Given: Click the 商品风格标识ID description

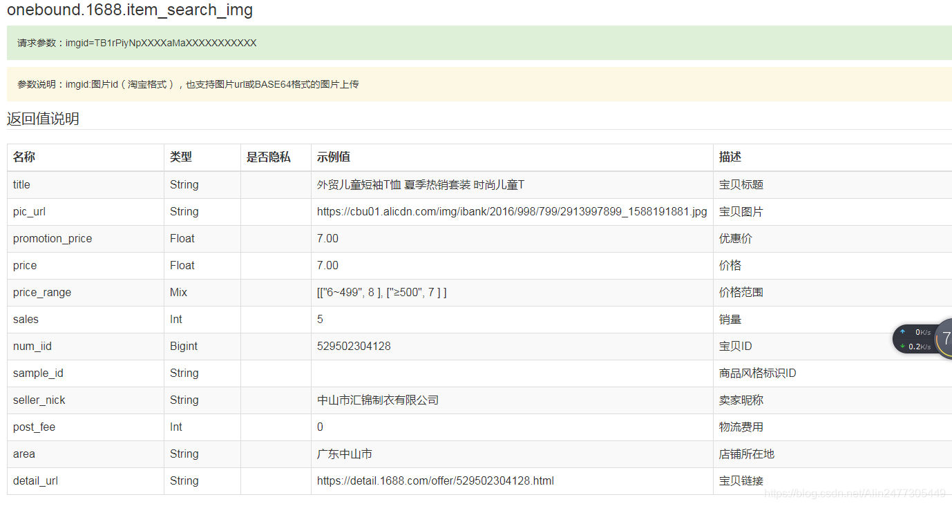Looking at the screenshot, I should [757, 373].
